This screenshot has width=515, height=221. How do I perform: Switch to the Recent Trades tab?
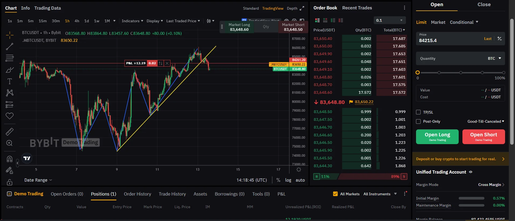357,8
